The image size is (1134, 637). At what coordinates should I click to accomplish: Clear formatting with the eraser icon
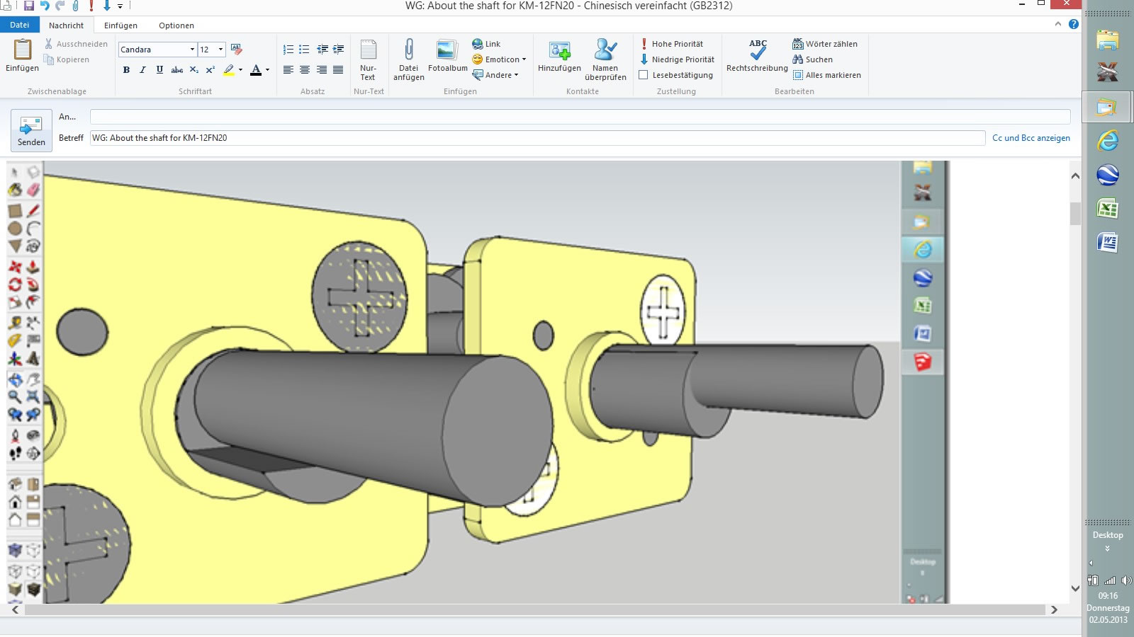237,50
